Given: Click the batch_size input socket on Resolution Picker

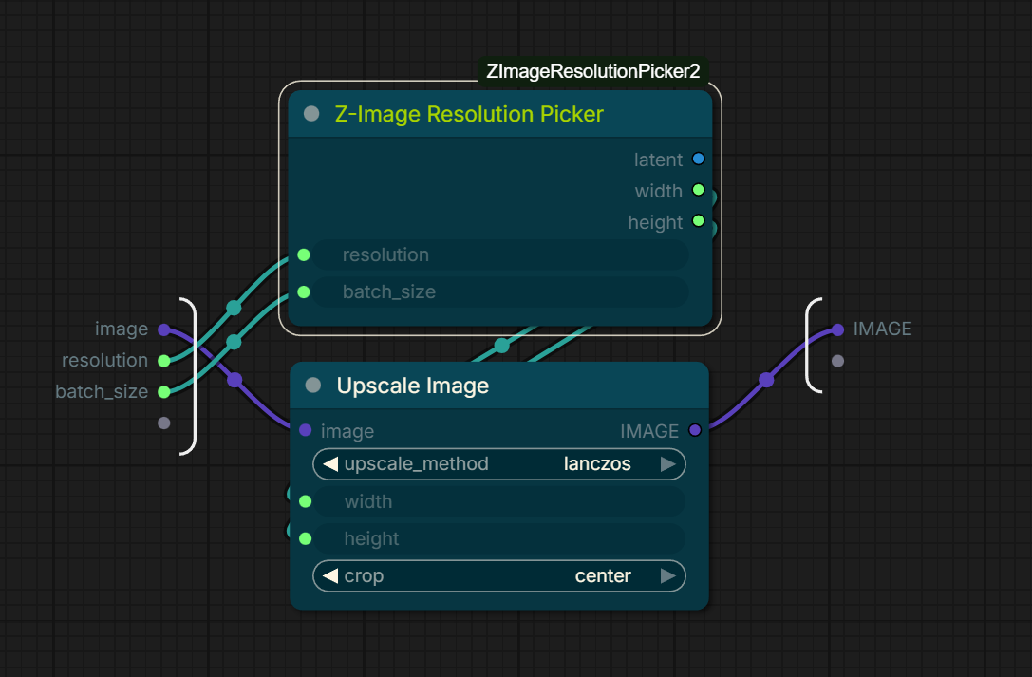Looking at the screenshot, I should [x=304, y=291].
